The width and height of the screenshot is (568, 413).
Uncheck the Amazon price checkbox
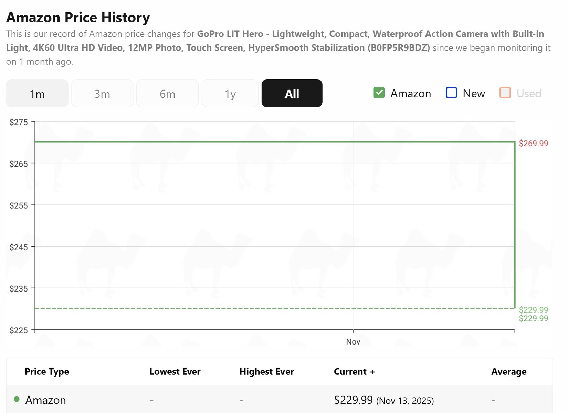379,93
